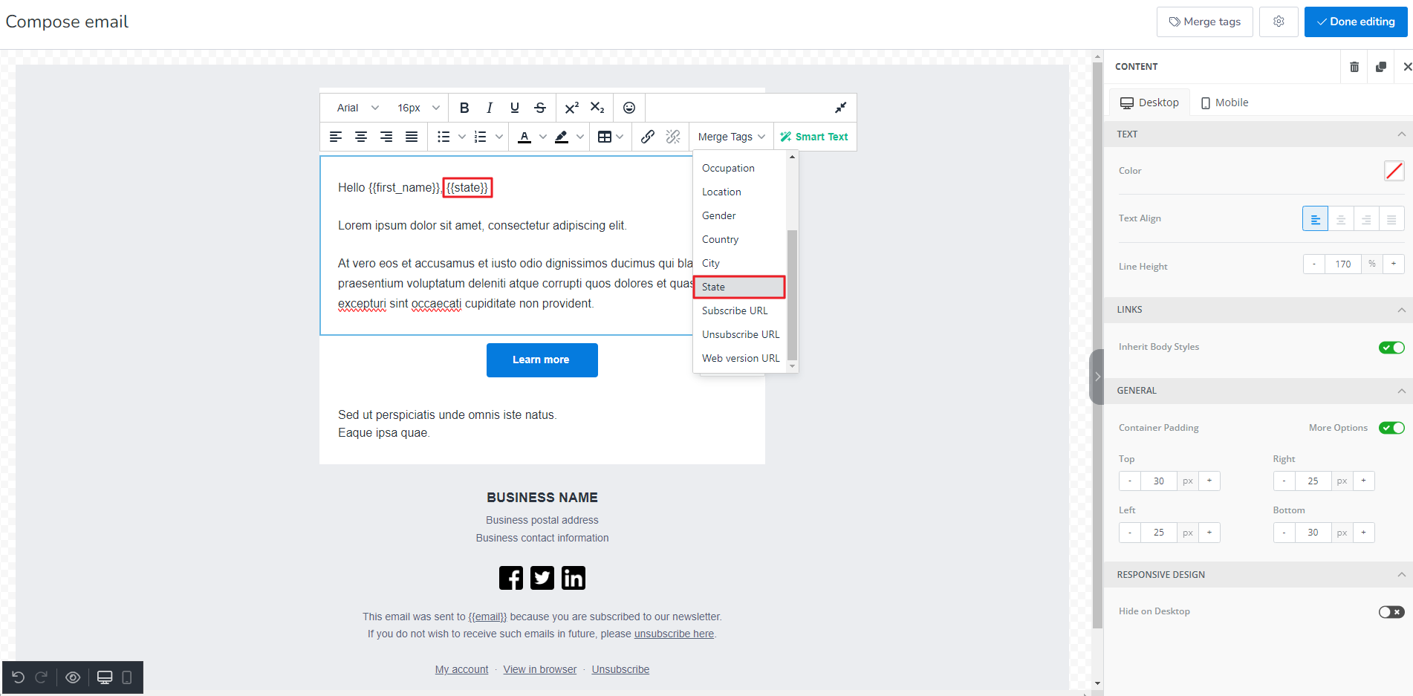Click the insert link icon
Viewport: 1413px width, 696px height.
pos(647,137)
